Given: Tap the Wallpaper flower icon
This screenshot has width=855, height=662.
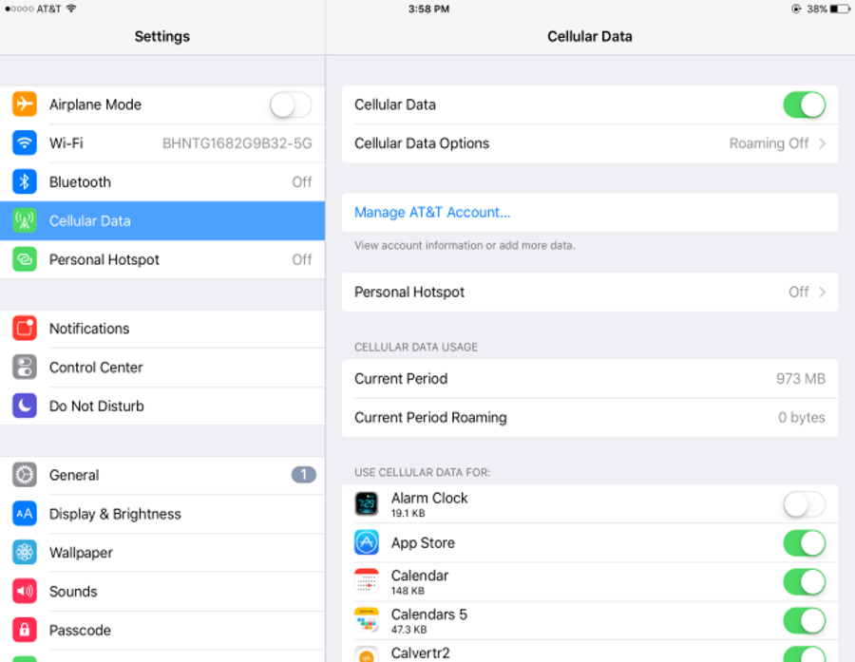Looking at the screenshot, I should [x=25, y=553].
